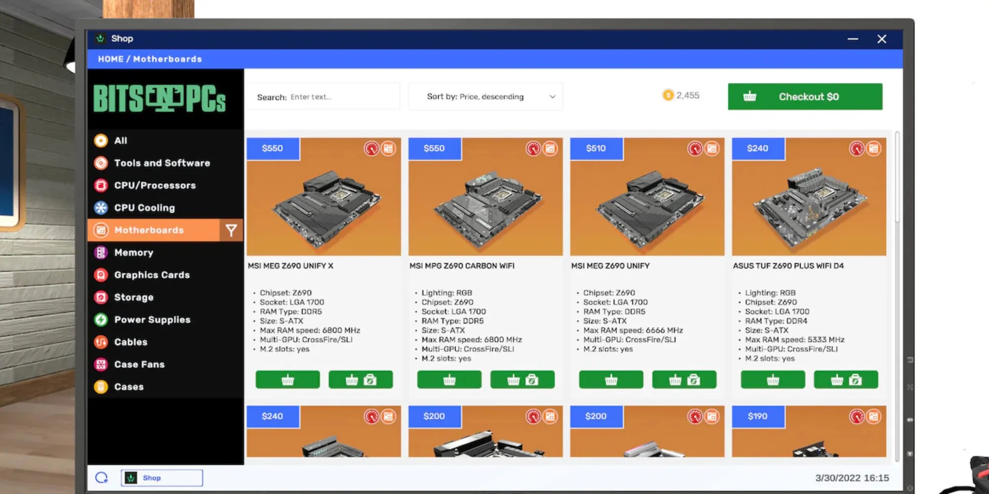Go to the Graphics Cards category
Screen dimensions: 989x494
click(x=152, y=275)
